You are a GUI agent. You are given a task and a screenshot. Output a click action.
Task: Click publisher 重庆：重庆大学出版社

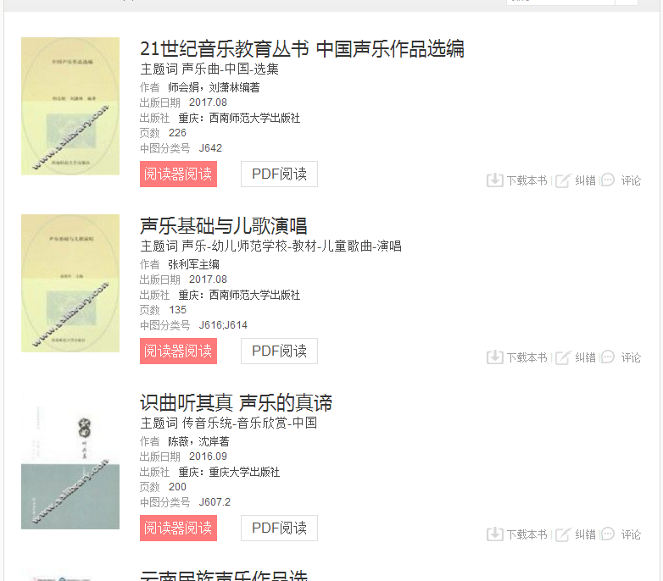pos(229,472)
